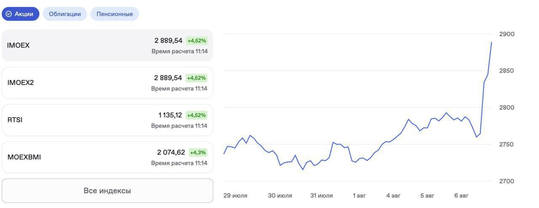Click the 6 авг date label

(x=461, y=196)
